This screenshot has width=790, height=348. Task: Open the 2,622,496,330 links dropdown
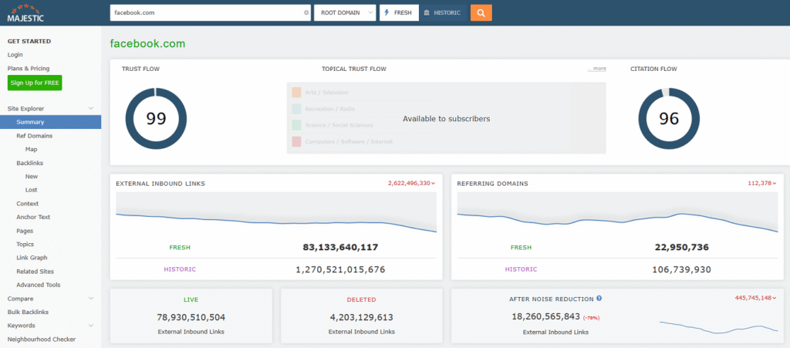point(412,184)
